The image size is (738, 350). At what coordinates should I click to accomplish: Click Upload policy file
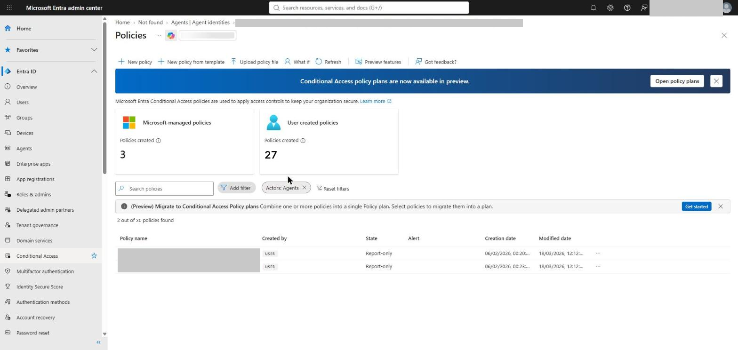pos(255,62)
